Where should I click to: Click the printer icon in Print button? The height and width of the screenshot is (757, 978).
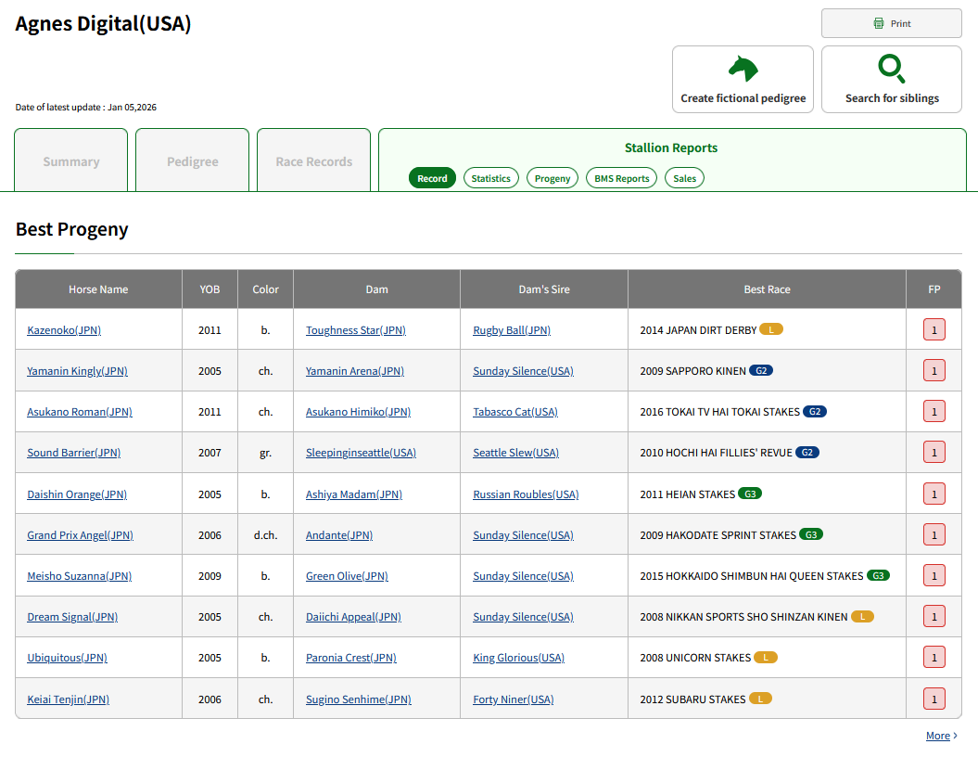878,24
